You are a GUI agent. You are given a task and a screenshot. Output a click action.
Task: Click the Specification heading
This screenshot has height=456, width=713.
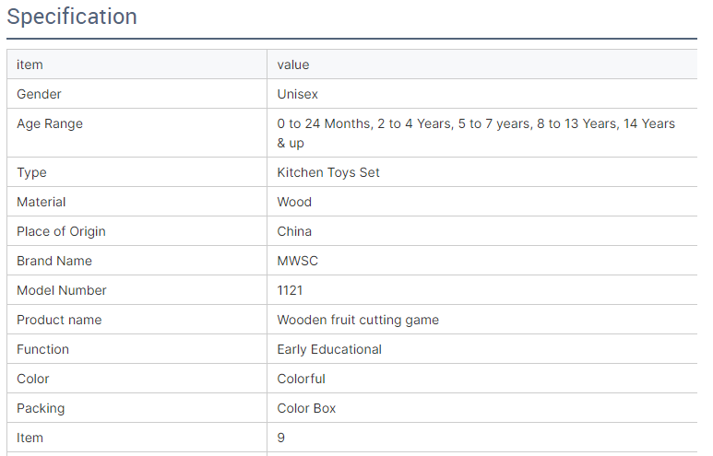(72, 17)
